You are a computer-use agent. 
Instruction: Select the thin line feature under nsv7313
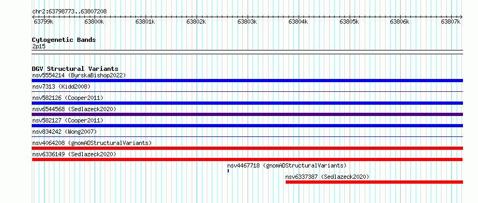[x=247, y=91]
